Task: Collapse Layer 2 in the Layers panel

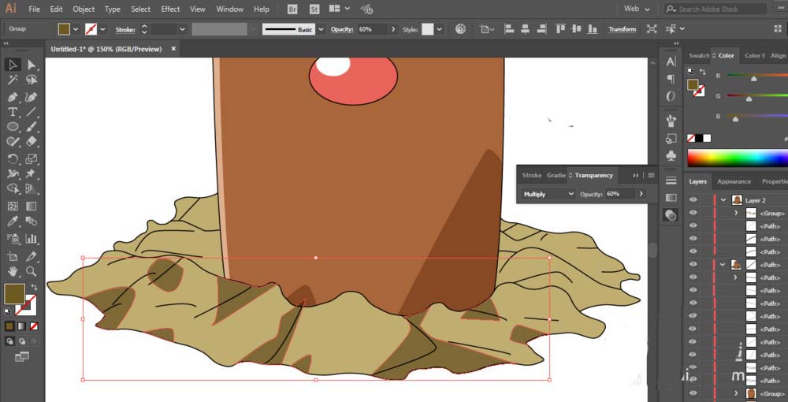Action: click(723, 200)
